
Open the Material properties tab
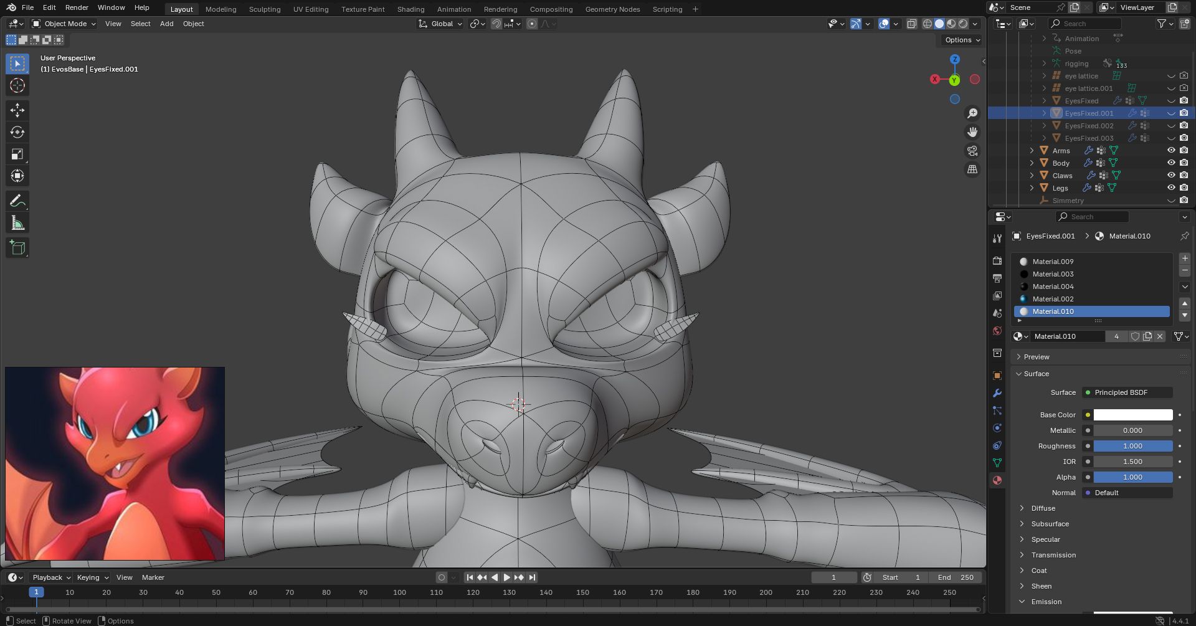tap(997, 480)
